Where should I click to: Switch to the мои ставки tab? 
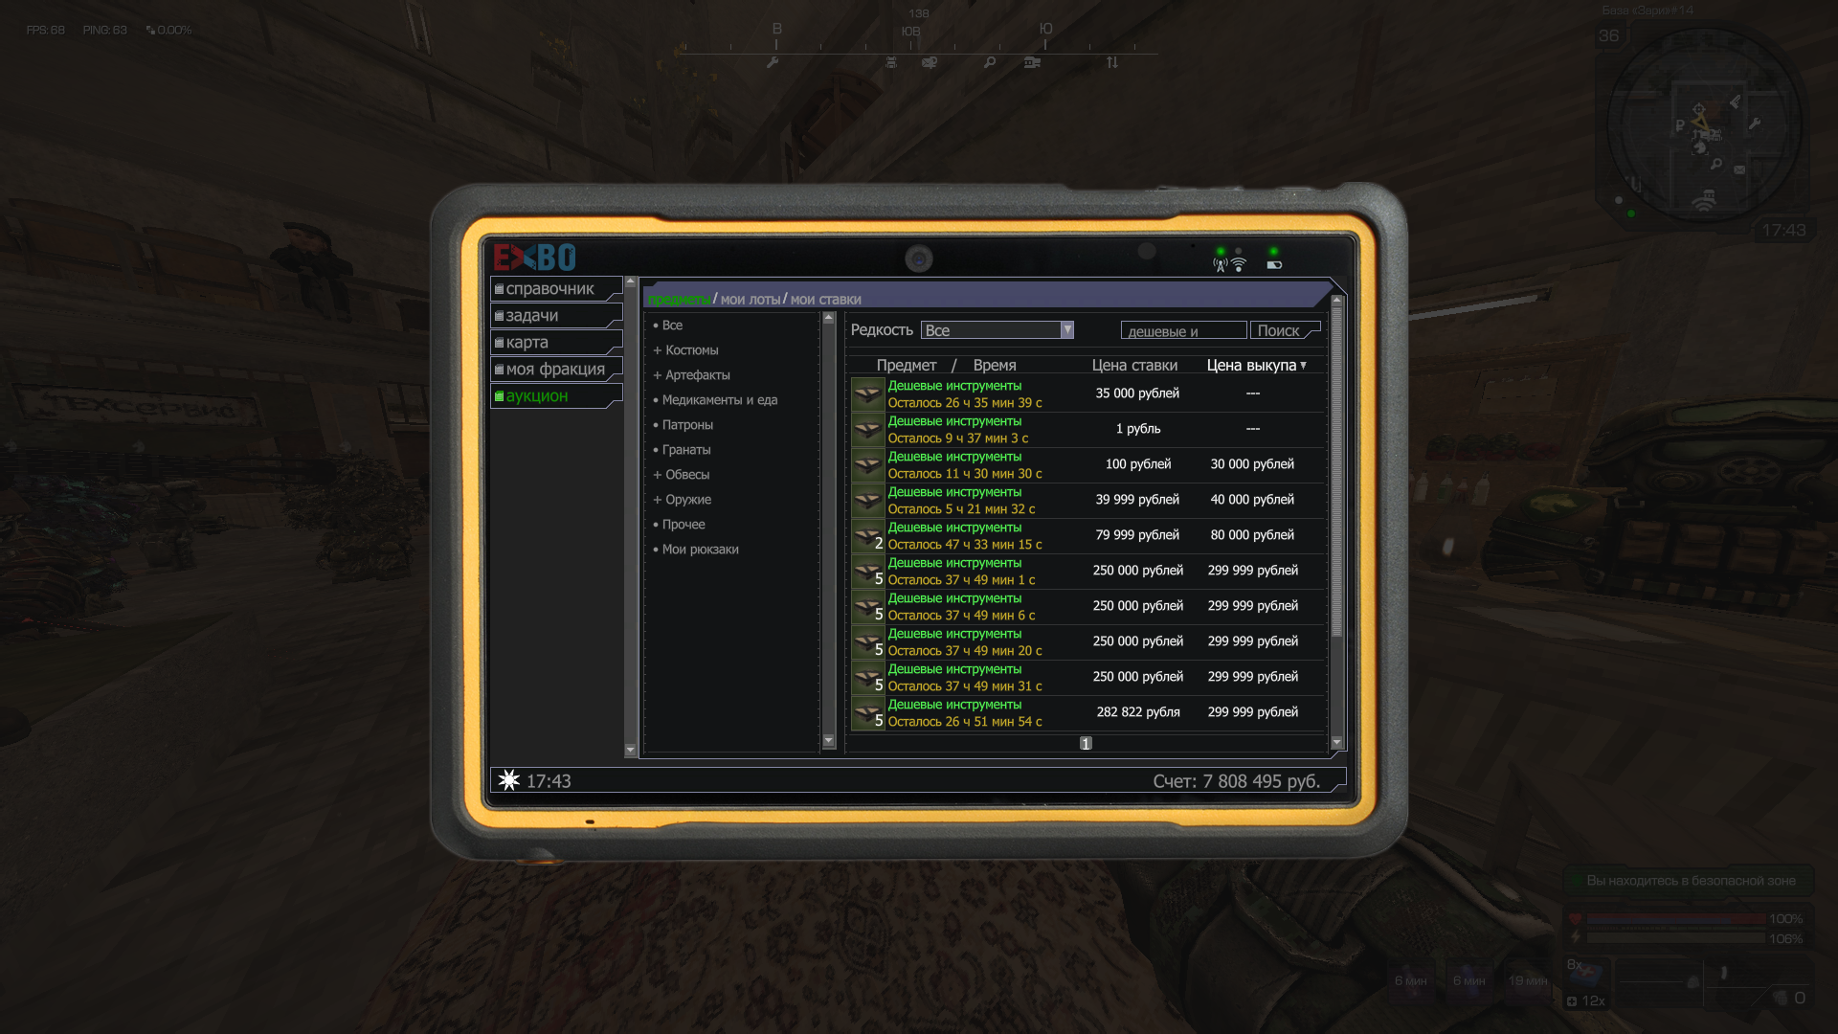825,300
